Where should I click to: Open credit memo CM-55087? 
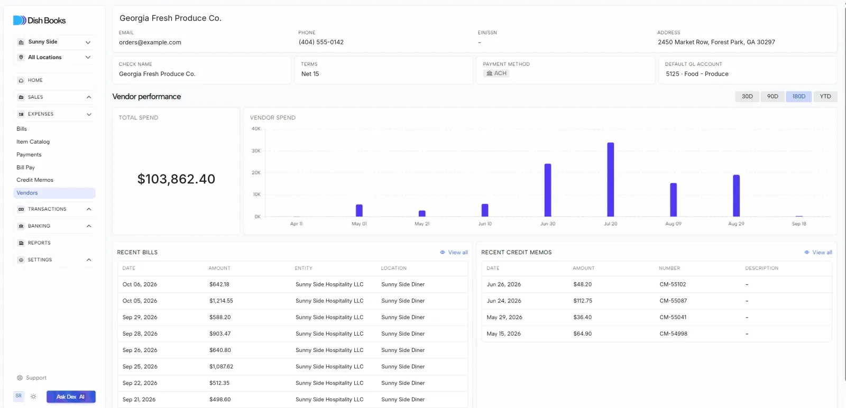tap(657, 301)
